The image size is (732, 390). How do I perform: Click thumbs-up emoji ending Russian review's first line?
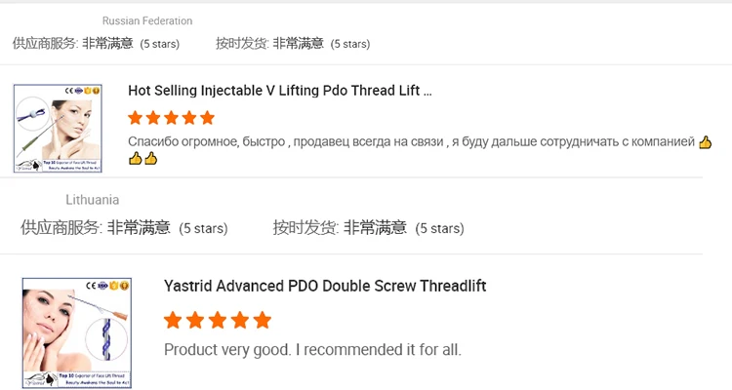[706, 142]
